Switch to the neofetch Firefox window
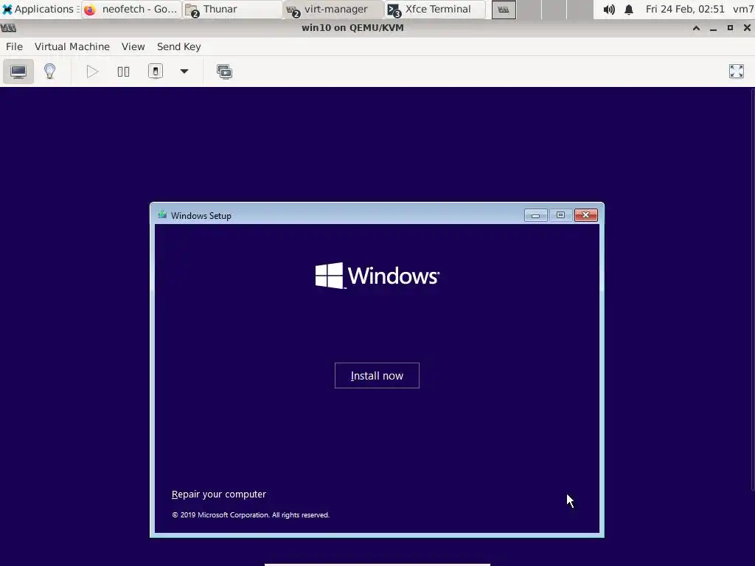Image resolution: width=755 pixels, height=566 pixels. 131,9
